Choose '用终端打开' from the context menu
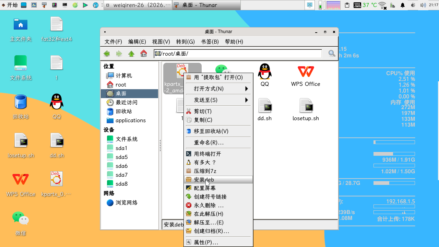Screen dimensions: 439x247 218,154
